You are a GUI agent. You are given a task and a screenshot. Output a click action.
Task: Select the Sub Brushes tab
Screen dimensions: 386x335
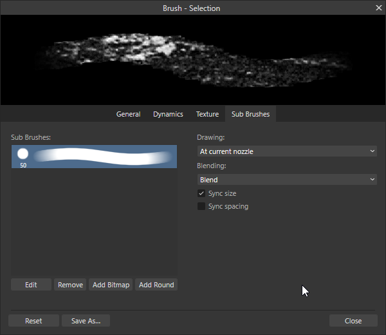pyautogui.click(x=250, y=114)
